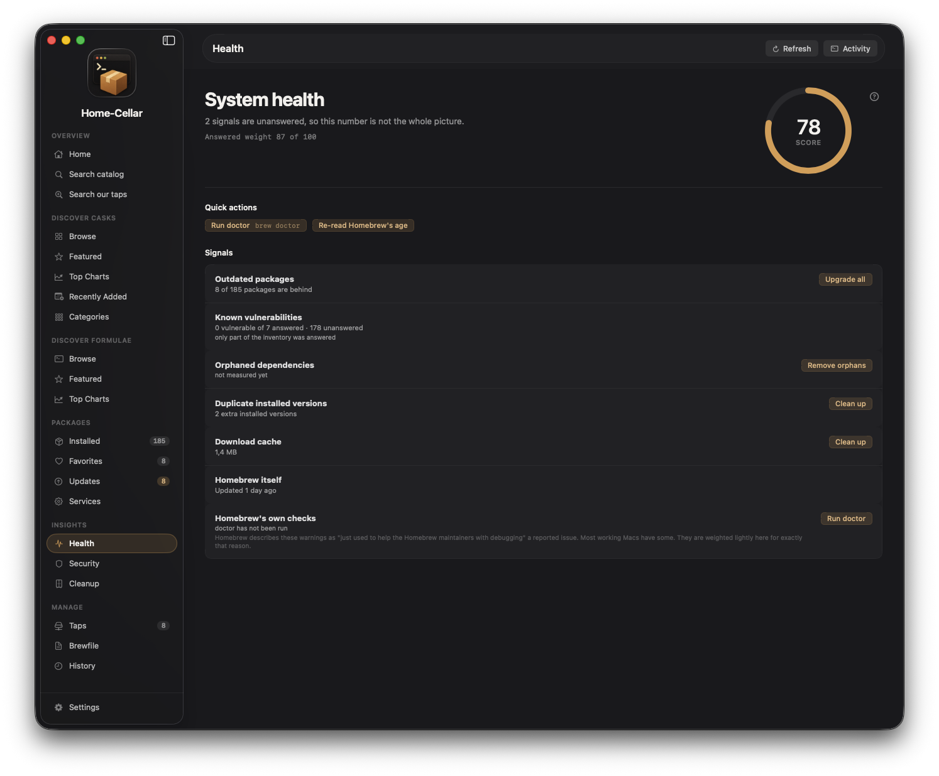Click the '1,4 MB' cache size
This screenshot has width=939, height=776.
(x=226, y=453)
